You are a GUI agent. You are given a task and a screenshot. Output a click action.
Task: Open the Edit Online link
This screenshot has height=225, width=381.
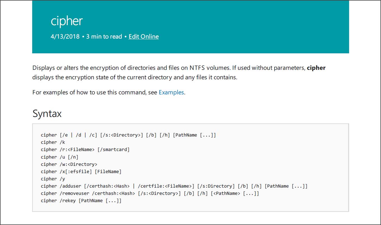(144, 37)
